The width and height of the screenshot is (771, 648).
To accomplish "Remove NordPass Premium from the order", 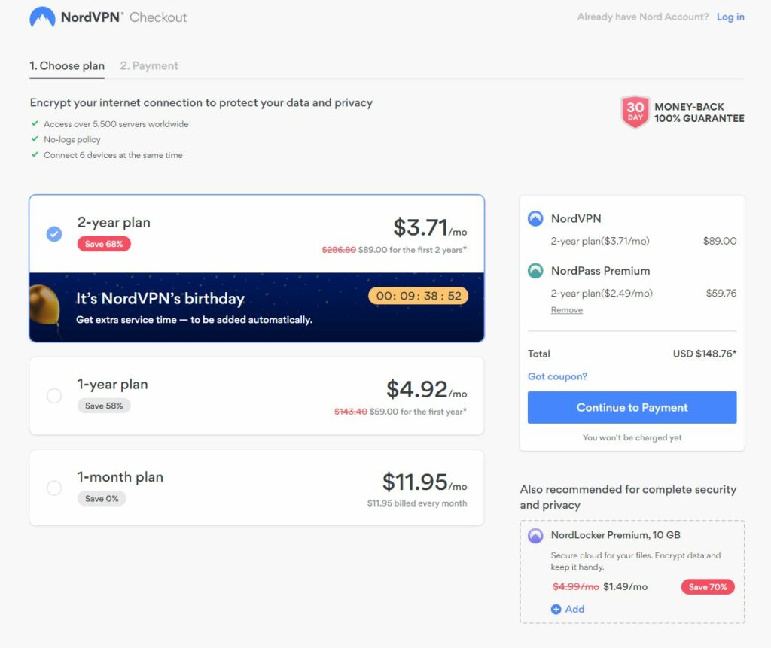I will pyautogui.click(x=566, y=310).
